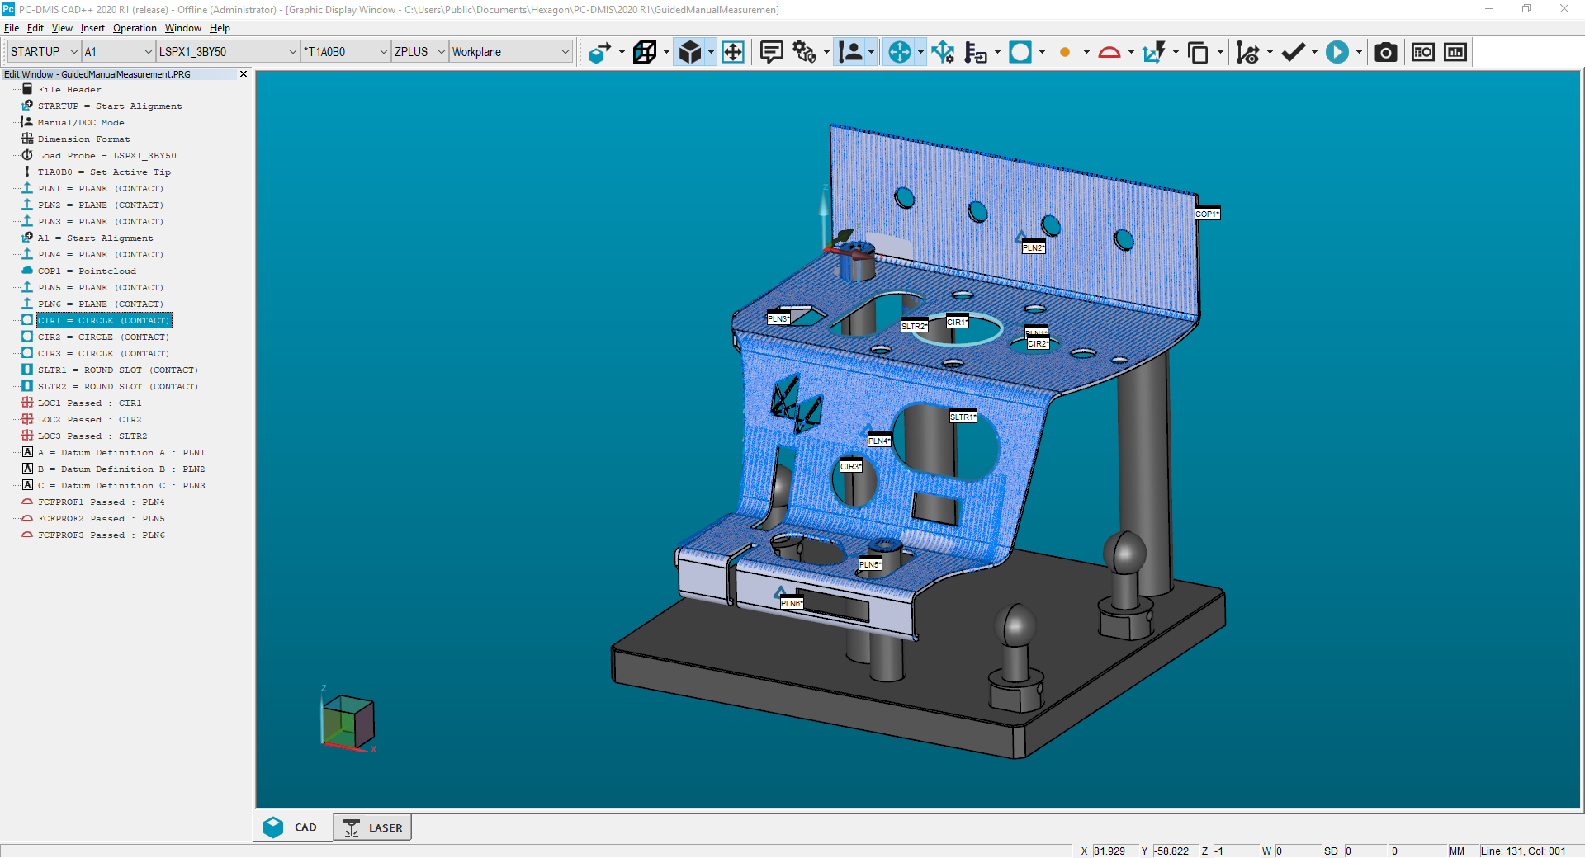Screen dimensions: 1585x858
Task: Open the Insert menu
Action: click(92, 27)
